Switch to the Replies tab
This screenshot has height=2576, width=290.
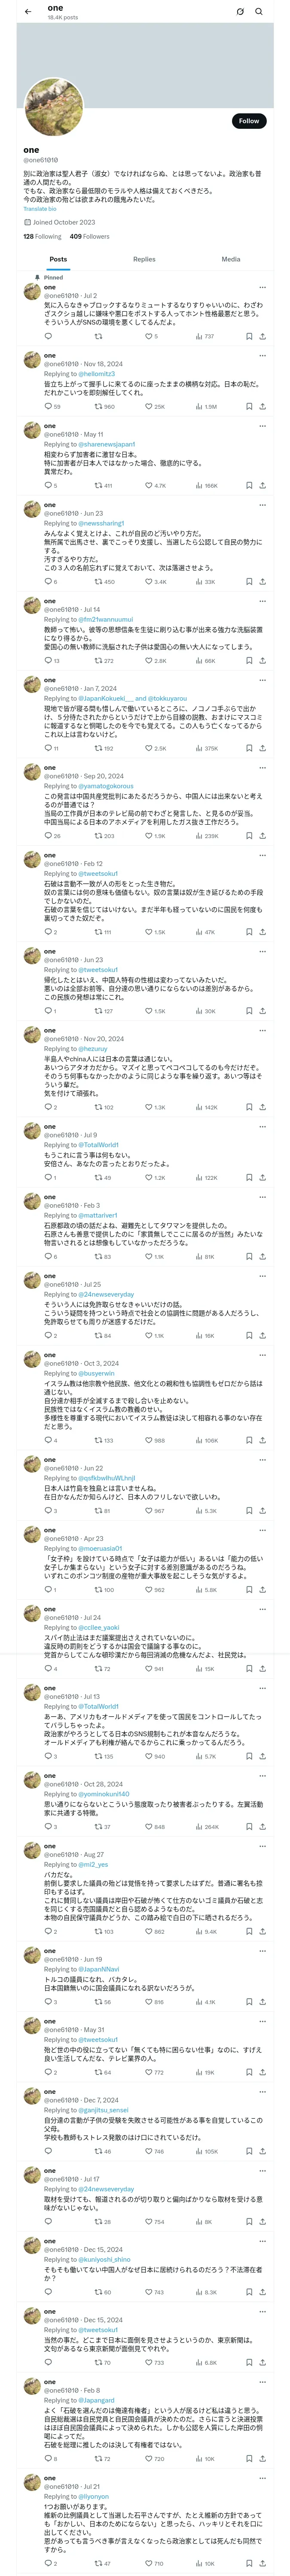(144, 259)
